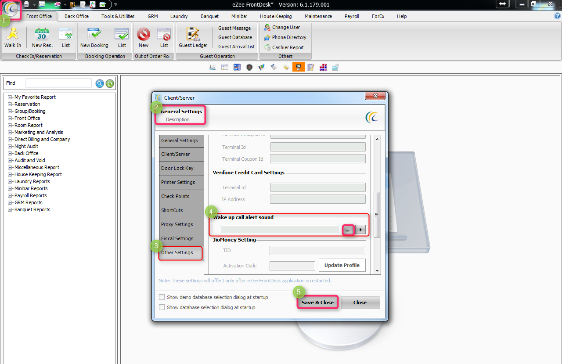Open the List under Booking Operation
Image resolution: width=562 pixels, height=364 pixels.
coord(122,38)
